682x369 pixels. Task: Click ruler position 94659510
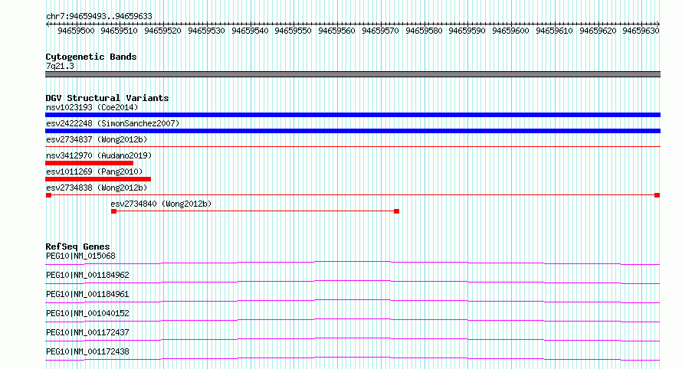(120, 31)
